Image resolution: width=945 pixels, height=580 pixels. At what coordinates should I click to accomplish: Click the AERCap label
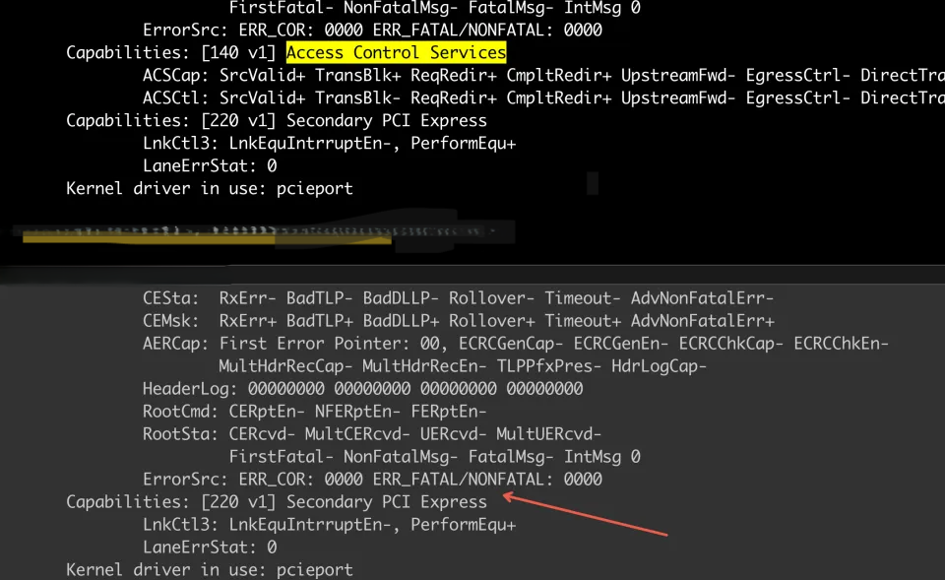175,344
